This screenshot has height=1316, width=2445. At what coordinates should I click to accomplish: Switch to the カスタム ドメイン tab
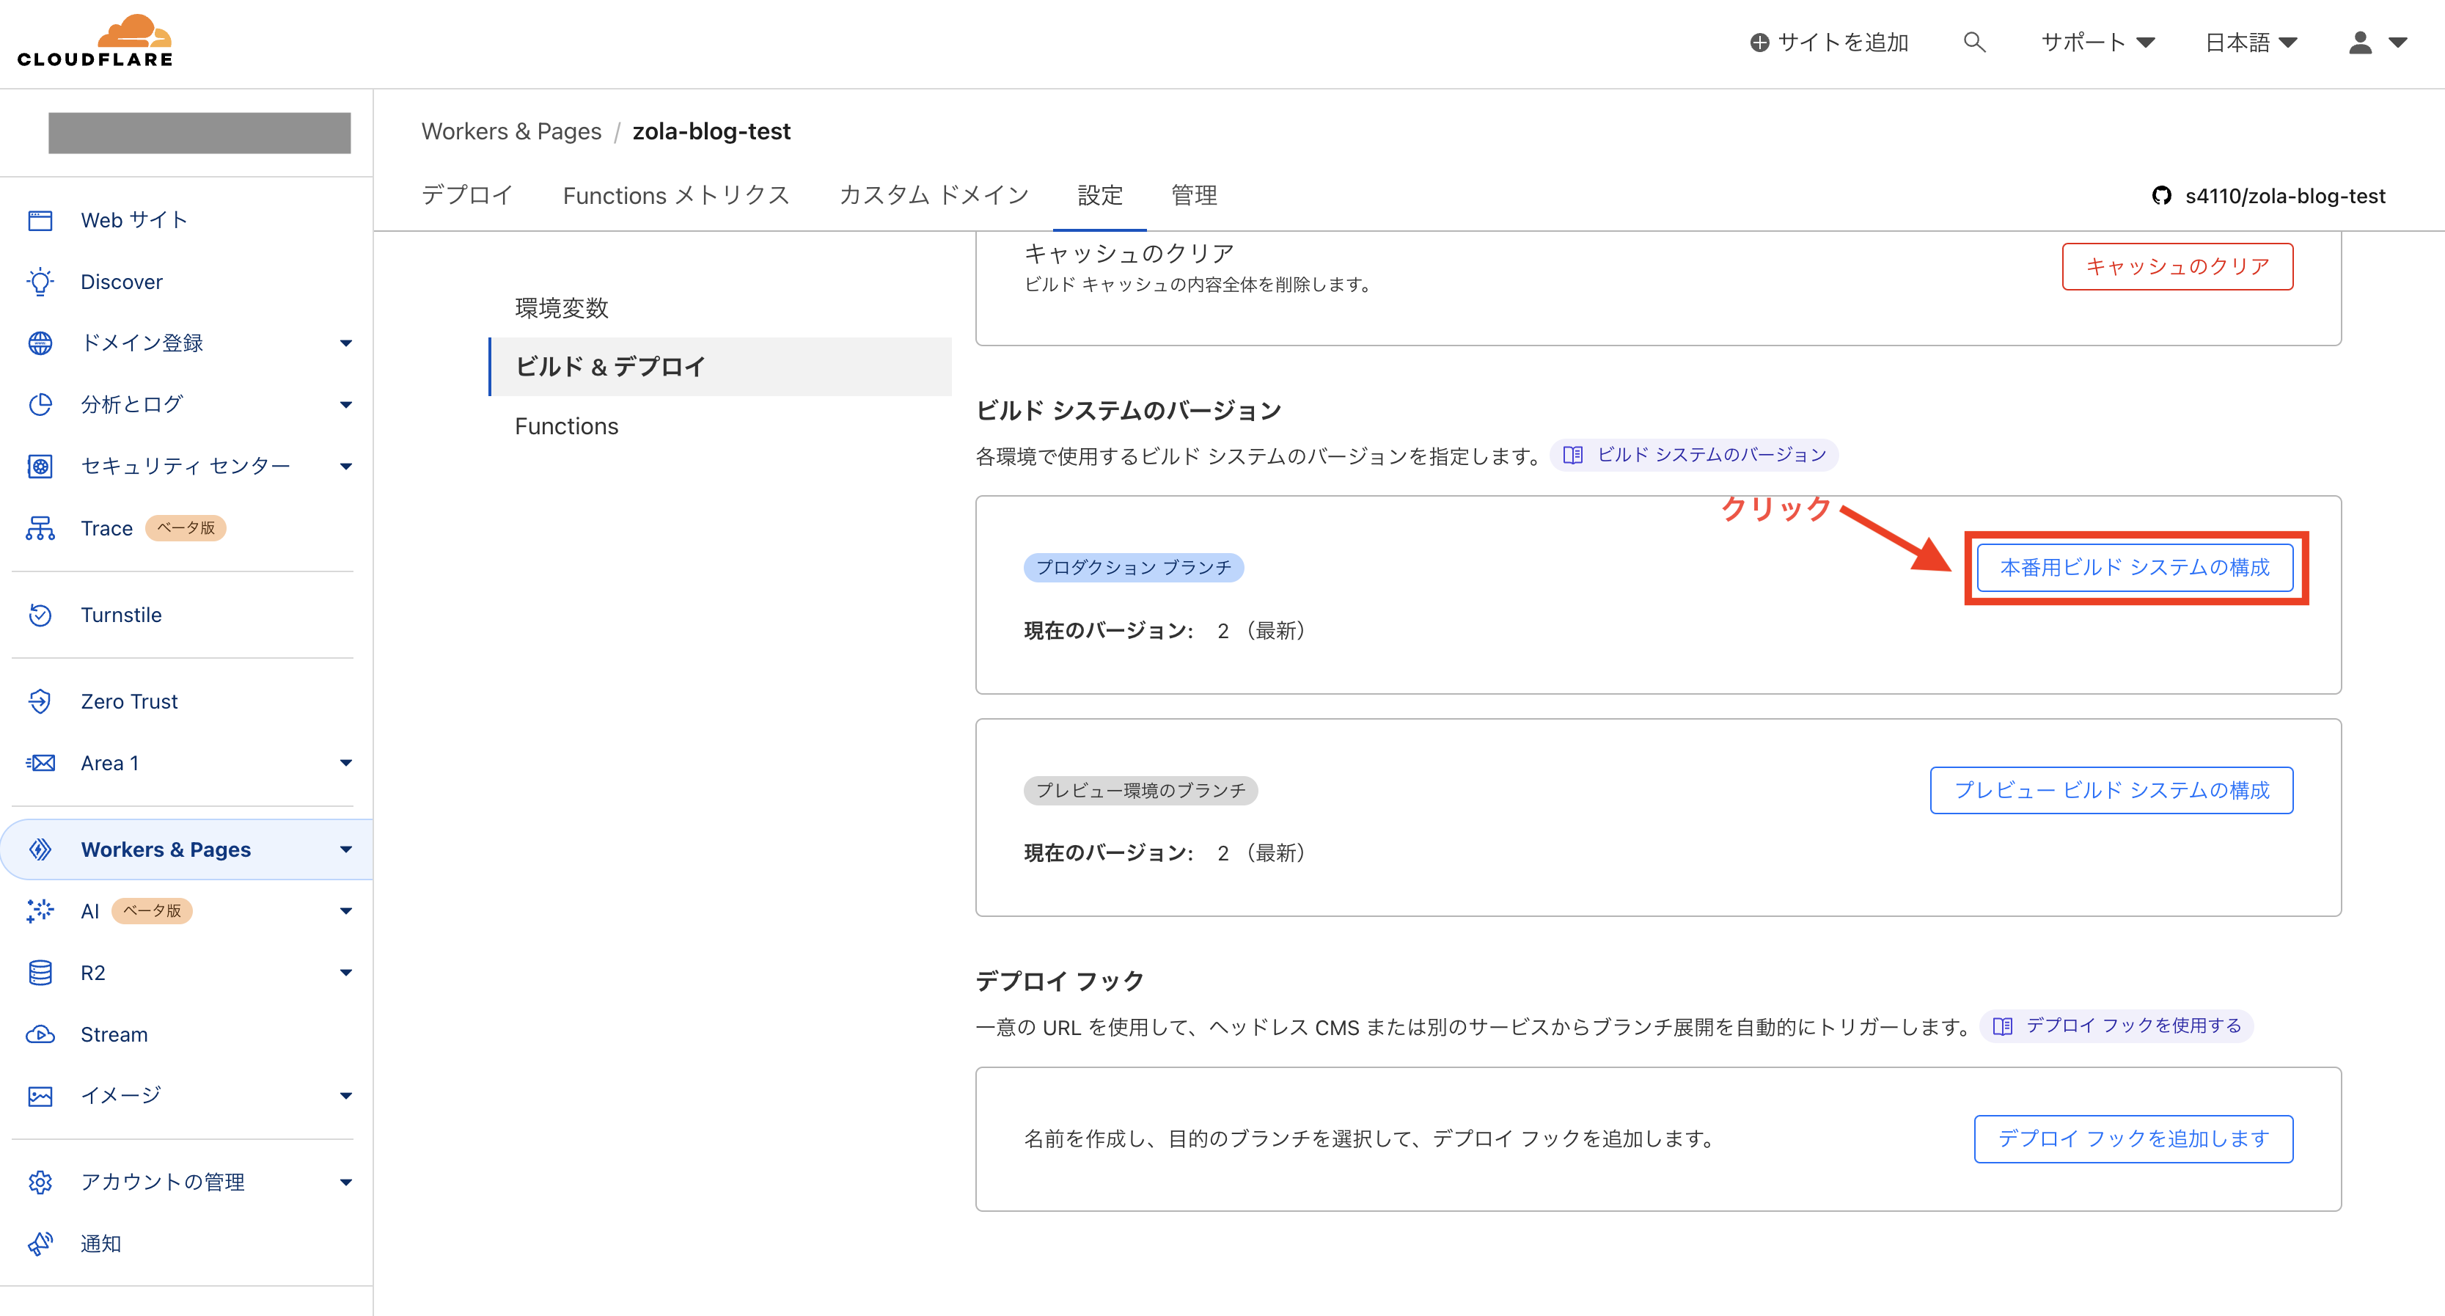[933, 196]
